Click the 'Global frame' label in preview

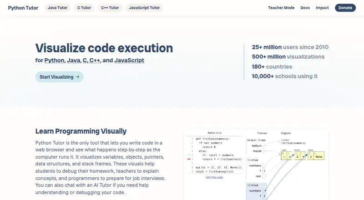[257, 140]
